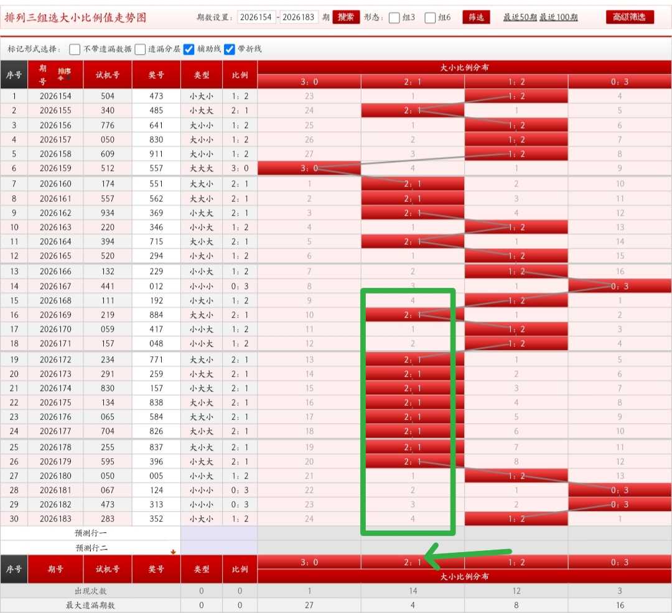Click the bottom 1:2 column header
The image size is (672, 613).
point(516,562)
